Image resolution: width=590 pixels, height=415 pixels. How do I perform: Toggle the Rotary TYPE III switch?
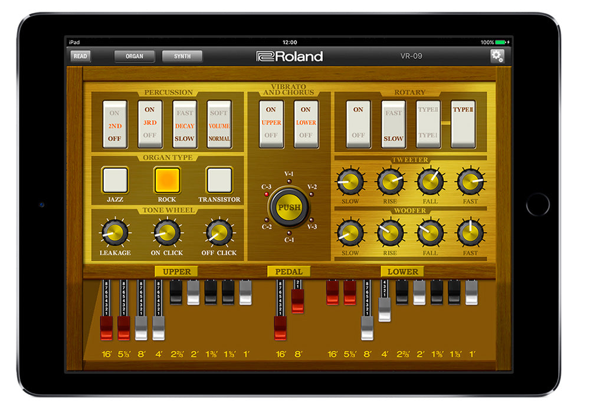463,124
